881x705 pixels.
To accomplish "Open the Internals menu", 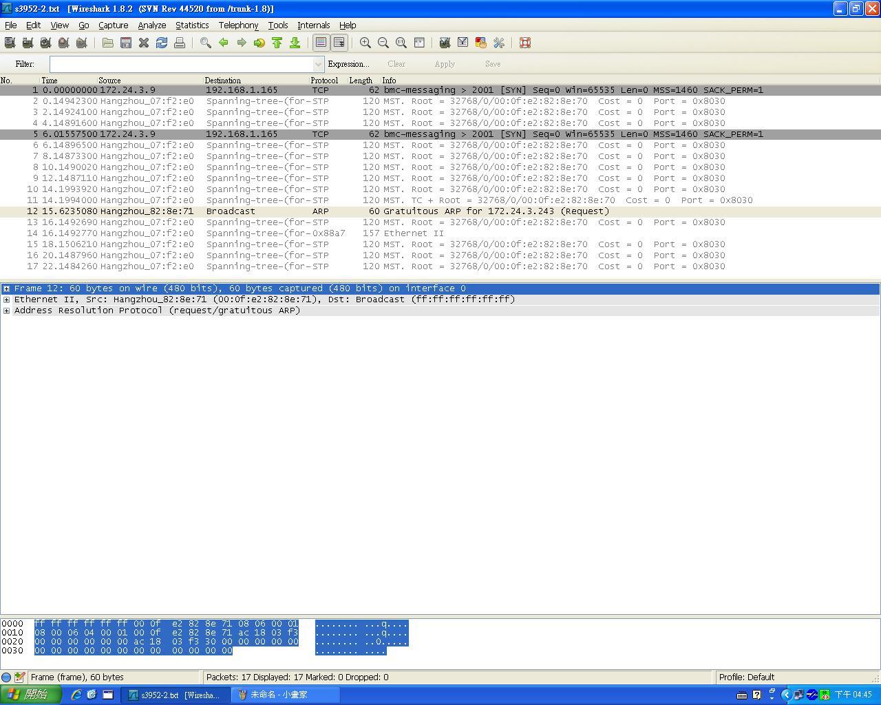I will (313, 25).
